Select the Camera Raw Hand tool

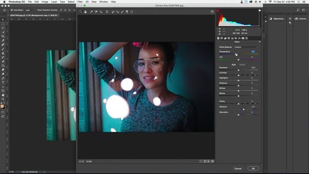tap(85, 12)
